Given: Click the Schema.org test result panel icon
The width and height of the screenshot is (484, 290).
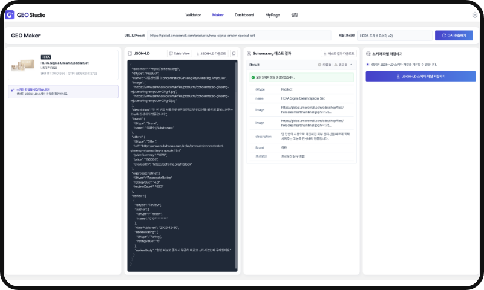Looking at the screenshot, I should point(249,53).
